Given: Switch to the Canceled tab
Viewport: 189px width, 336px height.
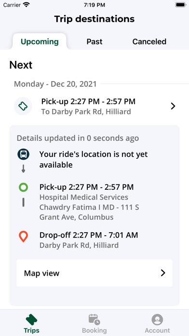Looking at the screenshot, I should point(149,42).
